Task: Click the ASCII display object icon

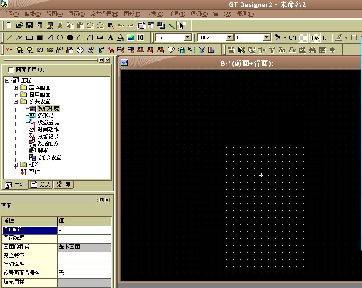Action: [50, 50]
